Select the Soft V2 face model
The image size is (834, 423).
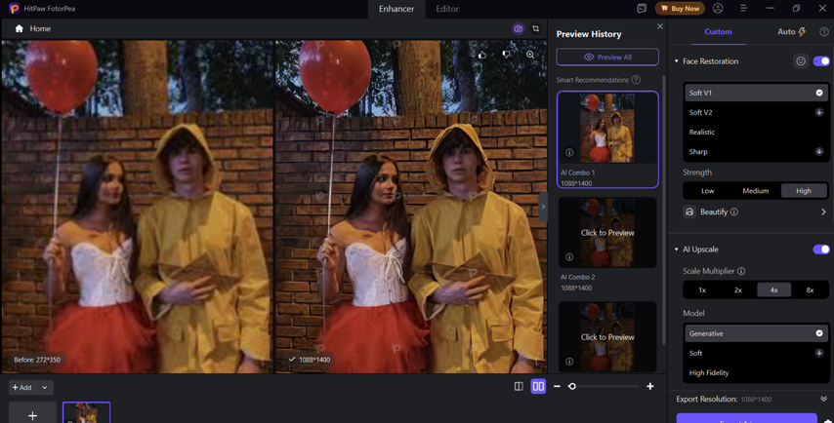pyautogui.click(x=756, y=112)
